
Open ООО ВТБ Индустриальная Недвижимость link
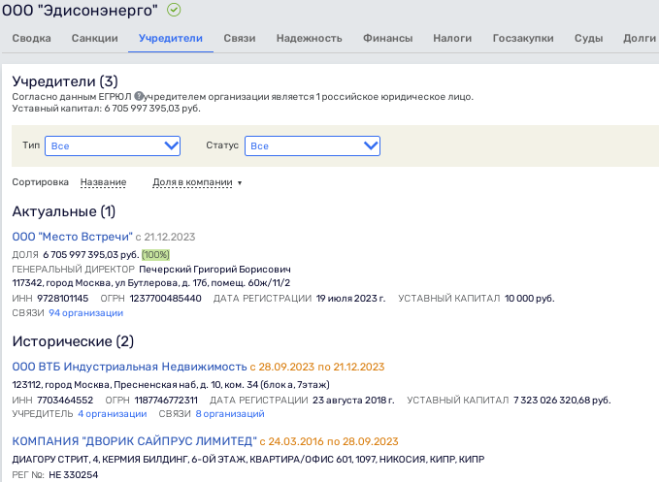point(129,367)
